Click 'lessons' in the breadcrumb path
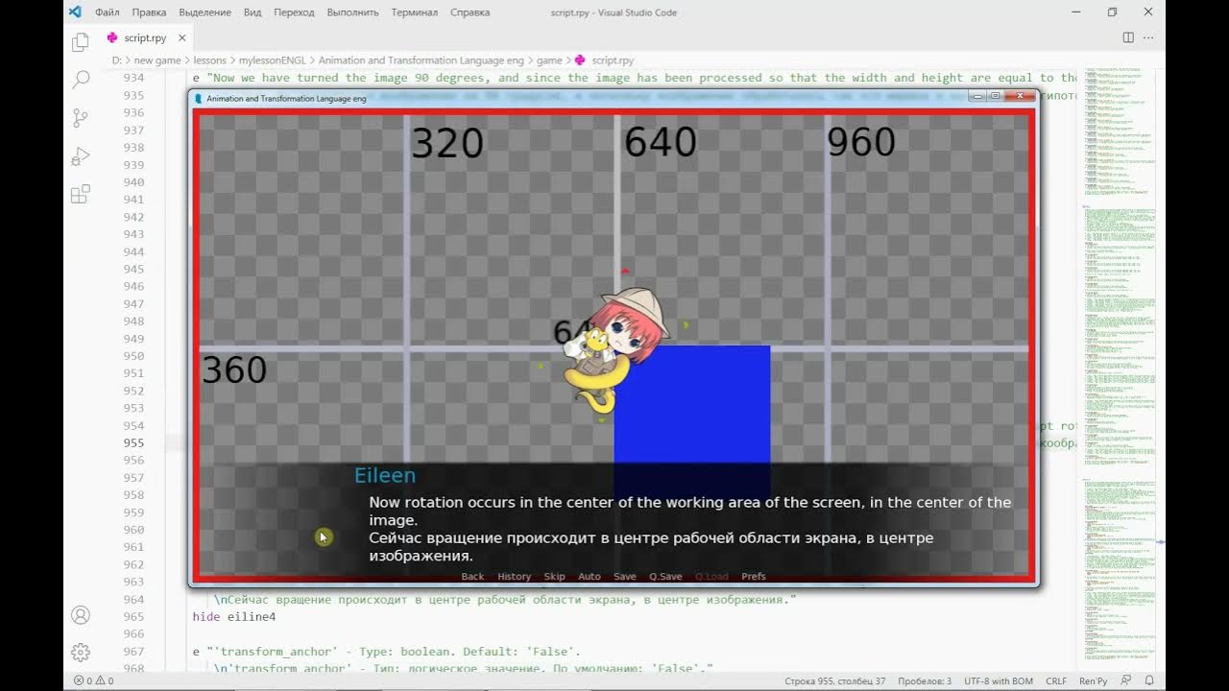The width and height of the screenshot is (1229, 691). pyautogui.click(x=210, y=60)
